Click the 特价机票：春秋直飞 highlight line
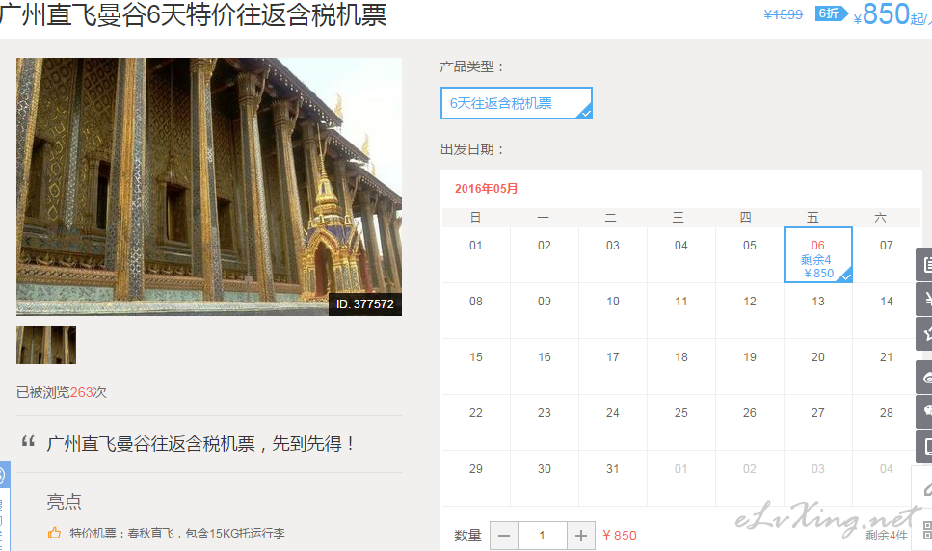Image resolution: width=932 pixels, height=551 pixels. 177,534
